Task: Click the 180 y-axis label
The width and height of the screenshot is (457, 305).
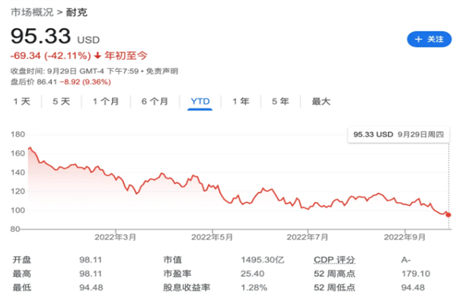Action: coord(18,134)
